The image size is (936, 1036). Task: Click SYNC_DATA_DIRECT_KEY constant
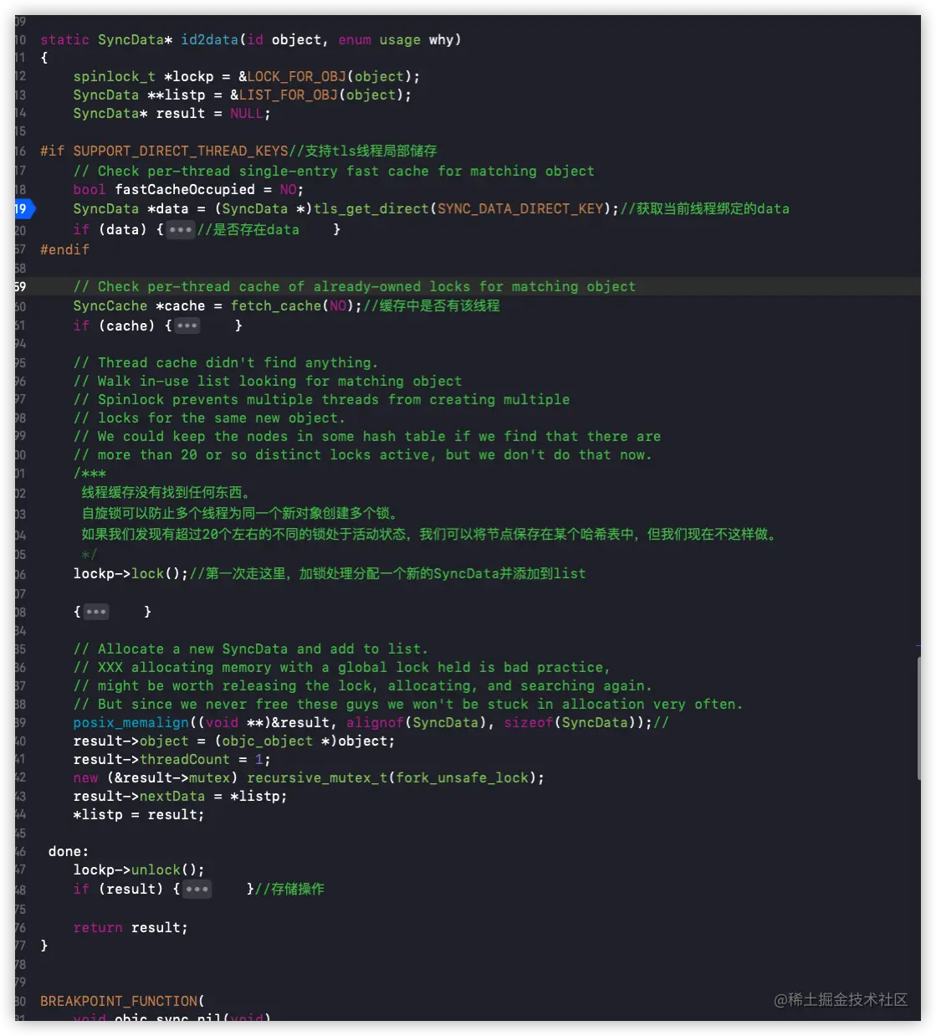tap(520, 208)
